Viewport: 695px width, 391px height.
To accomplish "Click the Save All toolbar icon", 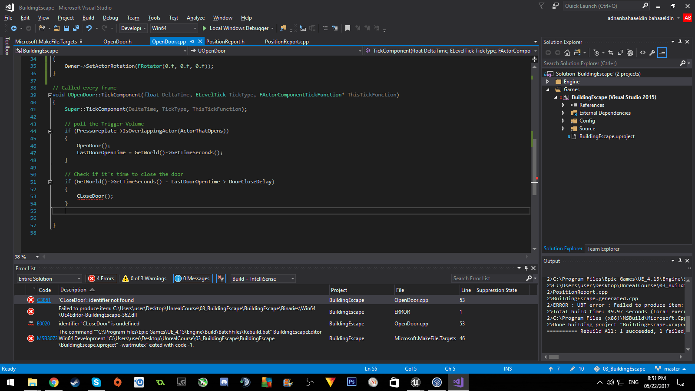I will (x=76, y=28).
